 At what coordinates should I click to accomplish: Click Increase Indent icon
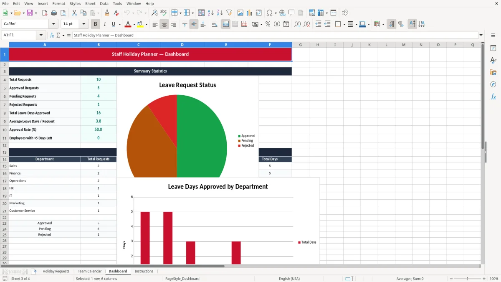pos(318,24)
